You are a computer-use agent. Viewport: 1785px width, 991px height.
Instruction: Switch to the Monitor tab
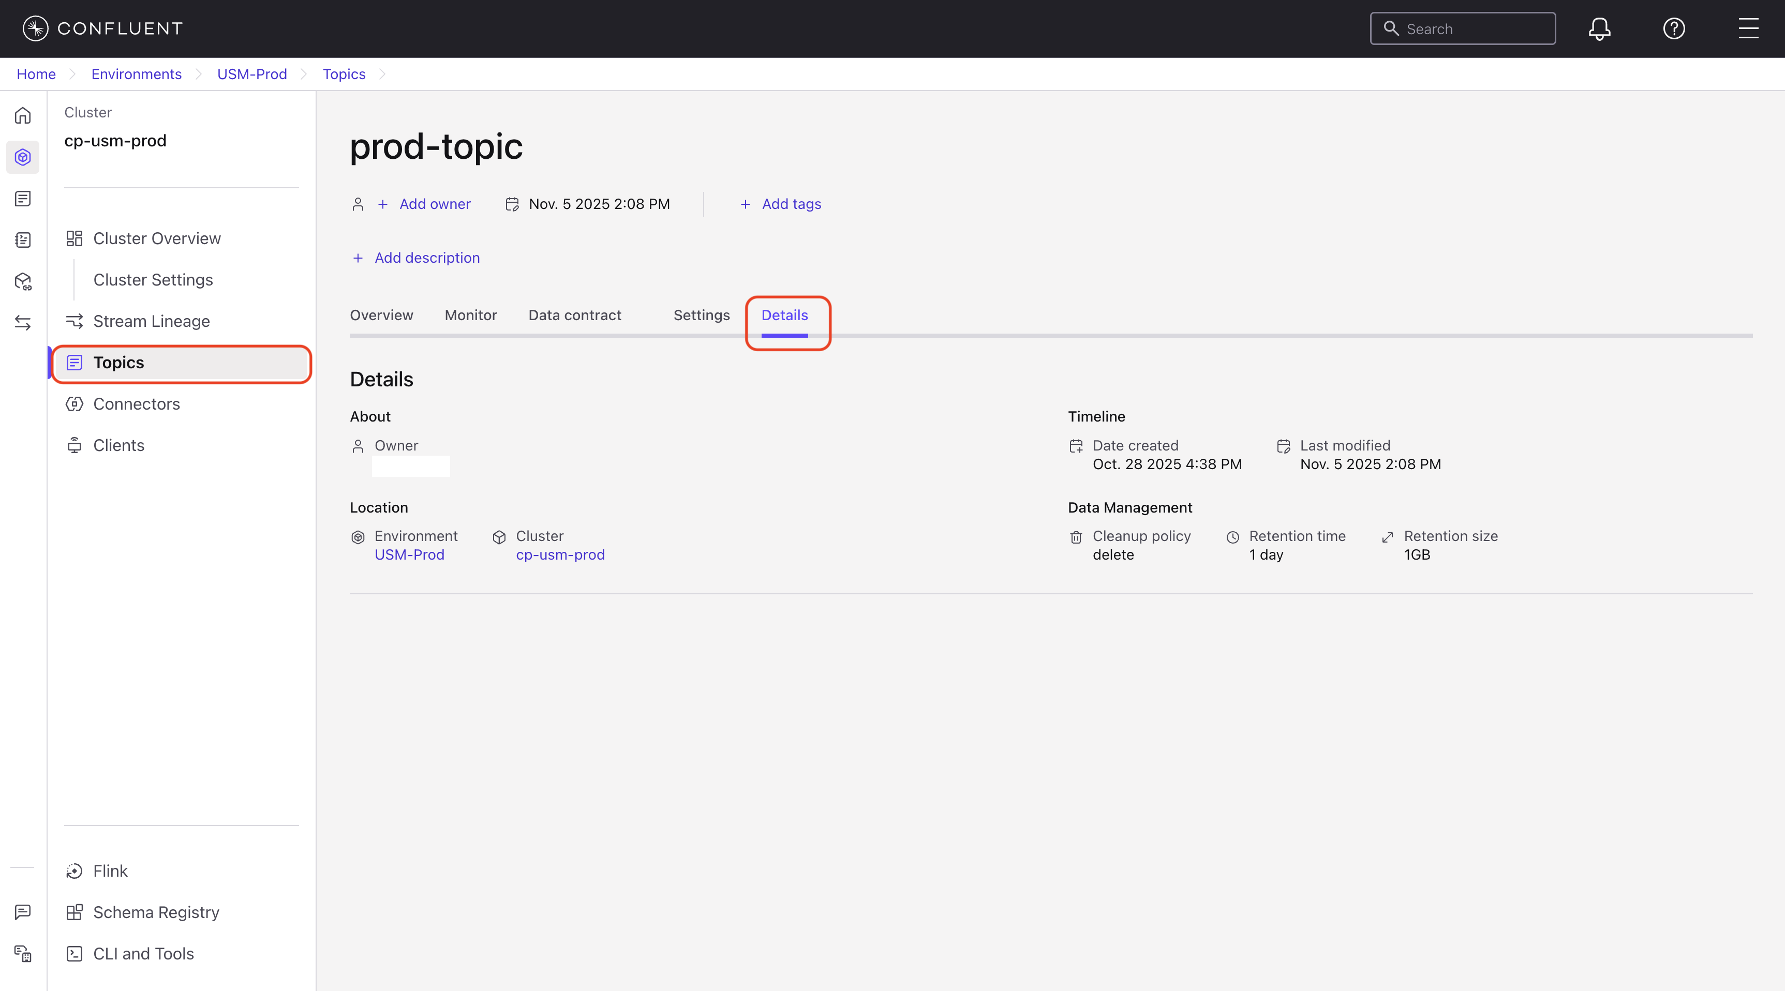tap(470, 315)
